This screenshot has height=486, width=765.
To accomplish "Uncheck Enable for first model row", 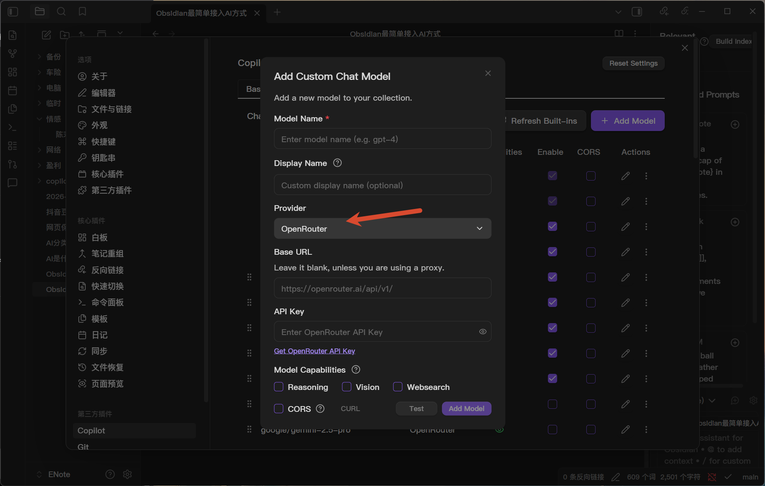I will pos(553,176).
